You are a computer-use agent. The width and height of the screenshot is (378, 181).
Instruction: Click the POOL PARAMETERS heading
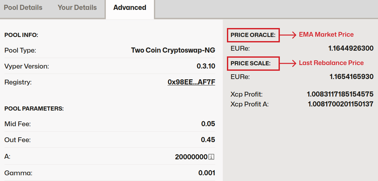coord(34,109)
